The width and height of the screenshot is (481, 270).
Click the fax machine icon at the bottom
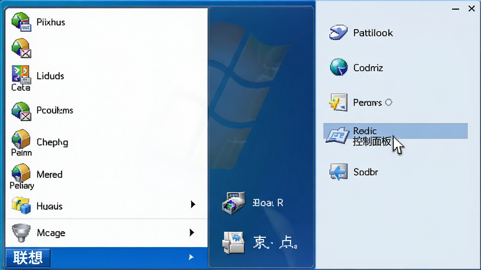(x=233, y=243)
